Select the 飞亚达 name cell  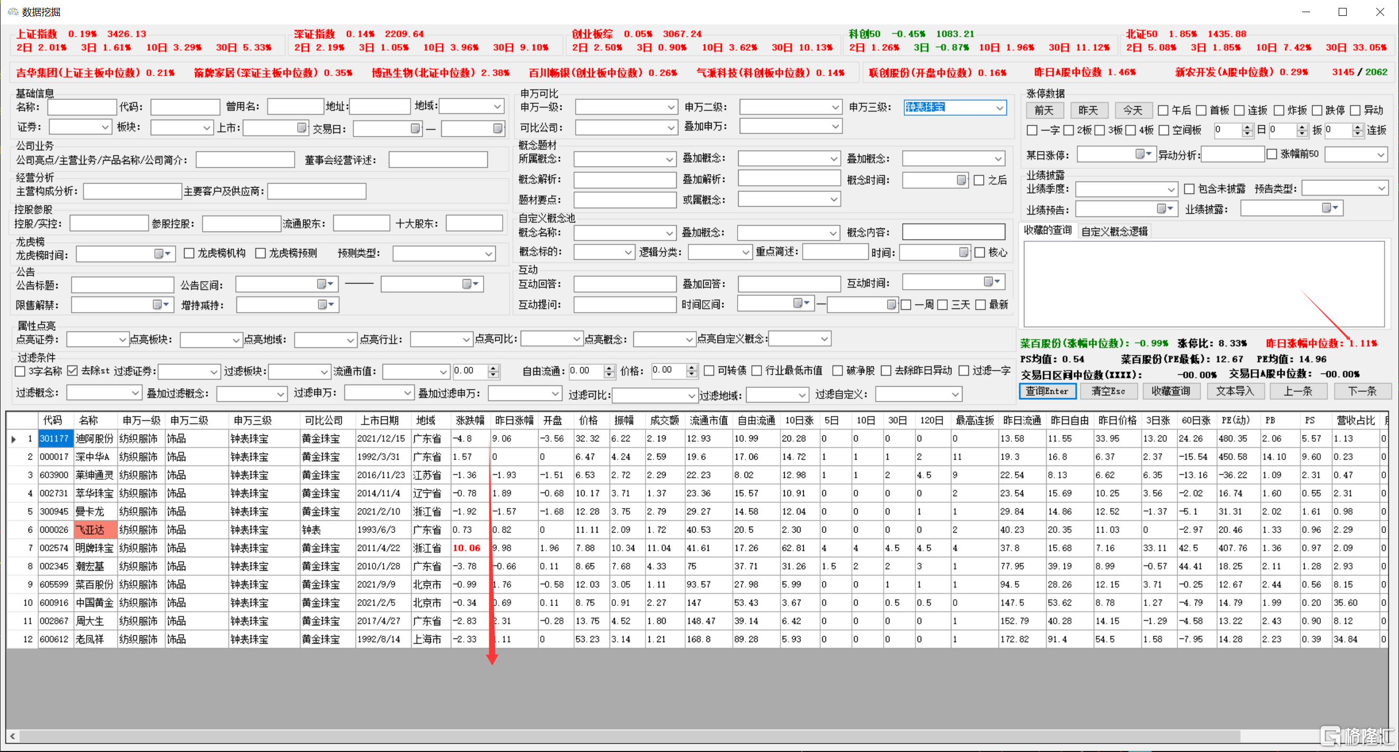pyautogui.click(x=95, y=530)
